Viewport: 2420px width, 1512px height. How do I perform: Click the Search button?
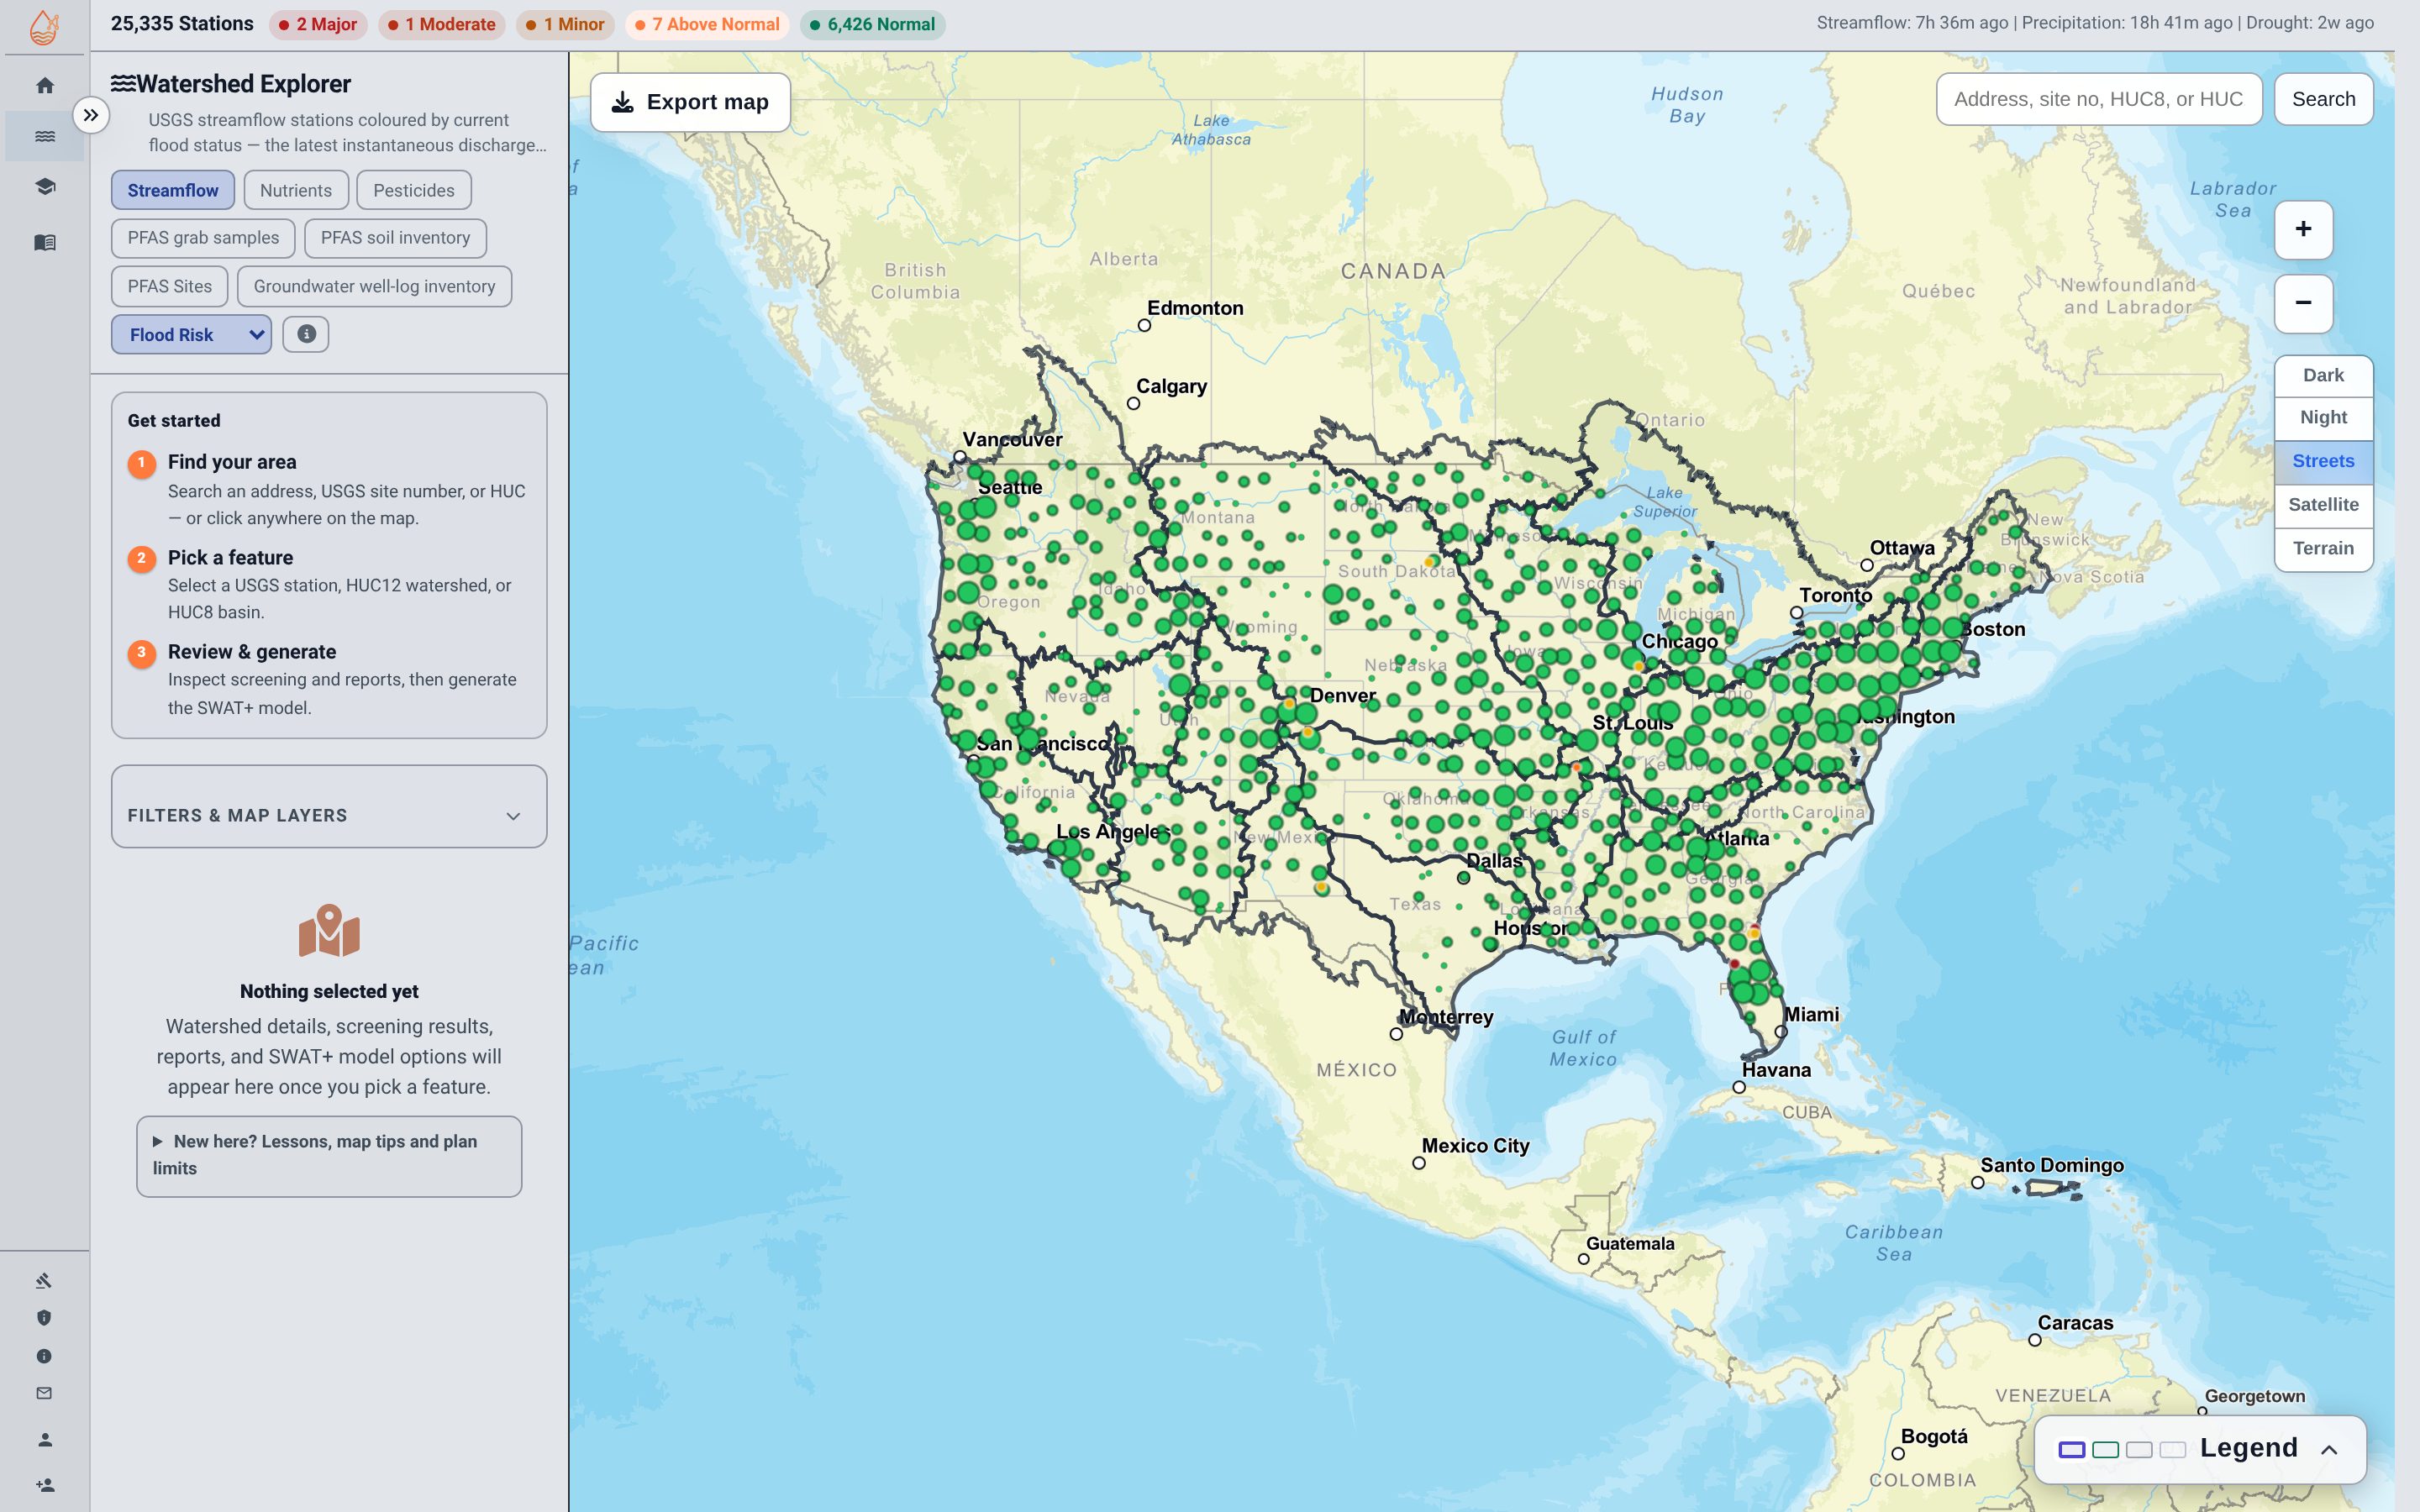pos(2323,99)
